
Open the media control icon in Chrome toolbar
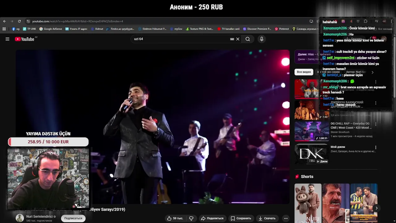(377, 21)
